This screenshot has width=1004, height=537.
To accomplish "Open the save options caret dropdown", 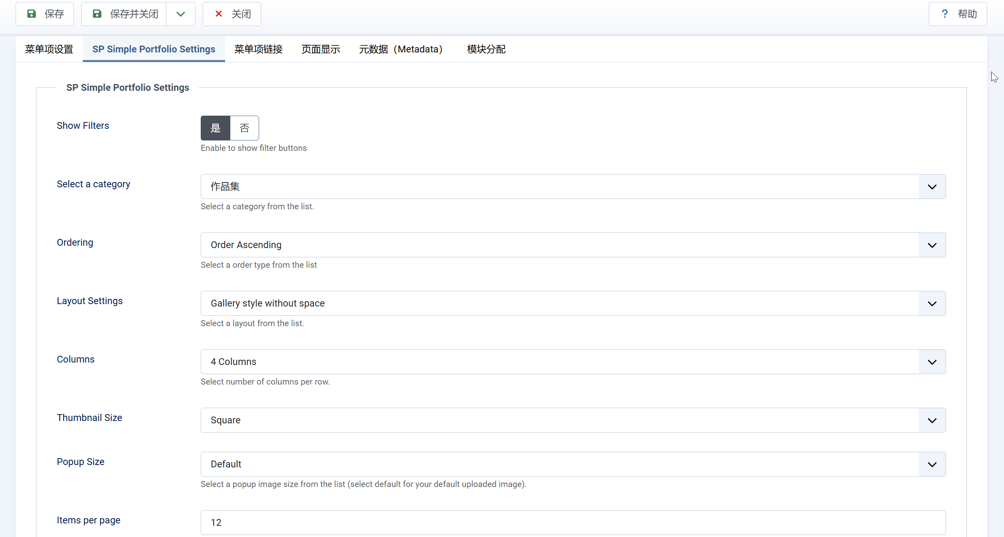I will (x=181, y=14).
